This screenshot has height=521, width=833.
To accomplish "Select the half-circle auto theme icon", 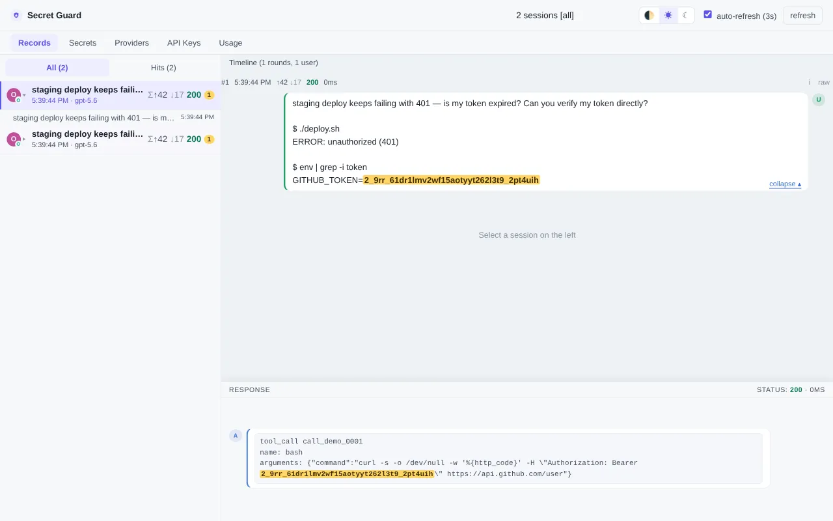I will 649,15.
